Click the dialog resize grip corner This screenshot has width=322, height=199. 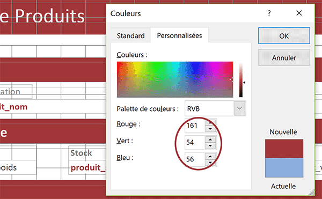coord(311,193)
